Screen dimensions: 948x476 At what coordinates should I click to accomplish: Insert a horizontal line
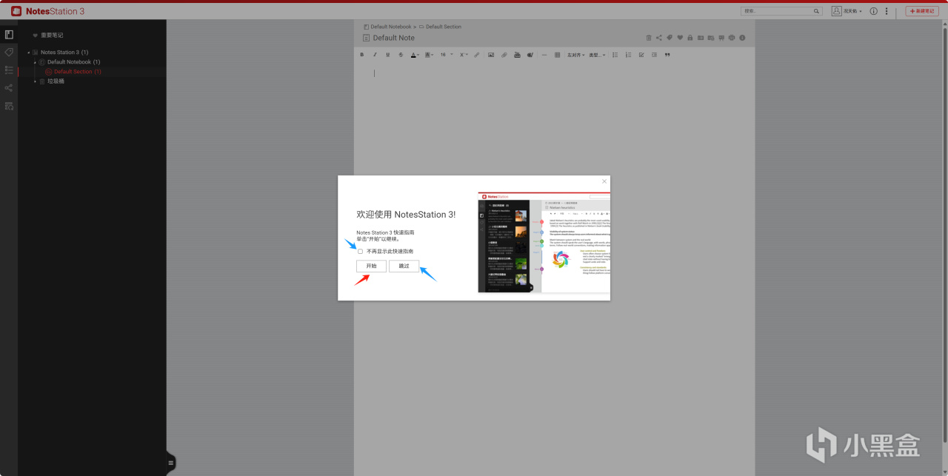[x=544, y=55]
